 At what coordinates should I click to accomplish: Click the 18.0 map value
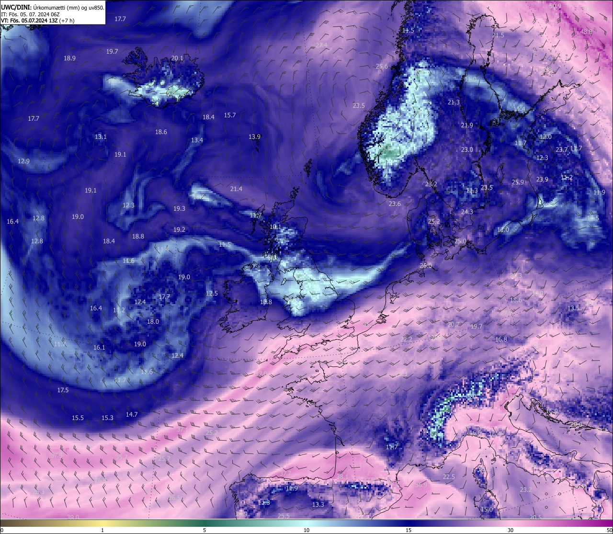pyautogui.click(x=153, y=321)
